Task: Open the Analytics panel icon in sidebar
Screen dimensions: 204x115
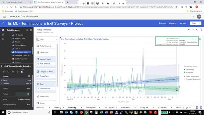Action: tap(3, 39)
